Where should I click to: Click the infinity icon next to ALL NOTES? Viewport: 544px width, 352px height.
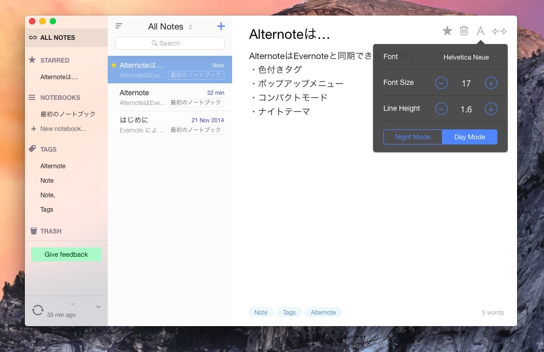33,37
